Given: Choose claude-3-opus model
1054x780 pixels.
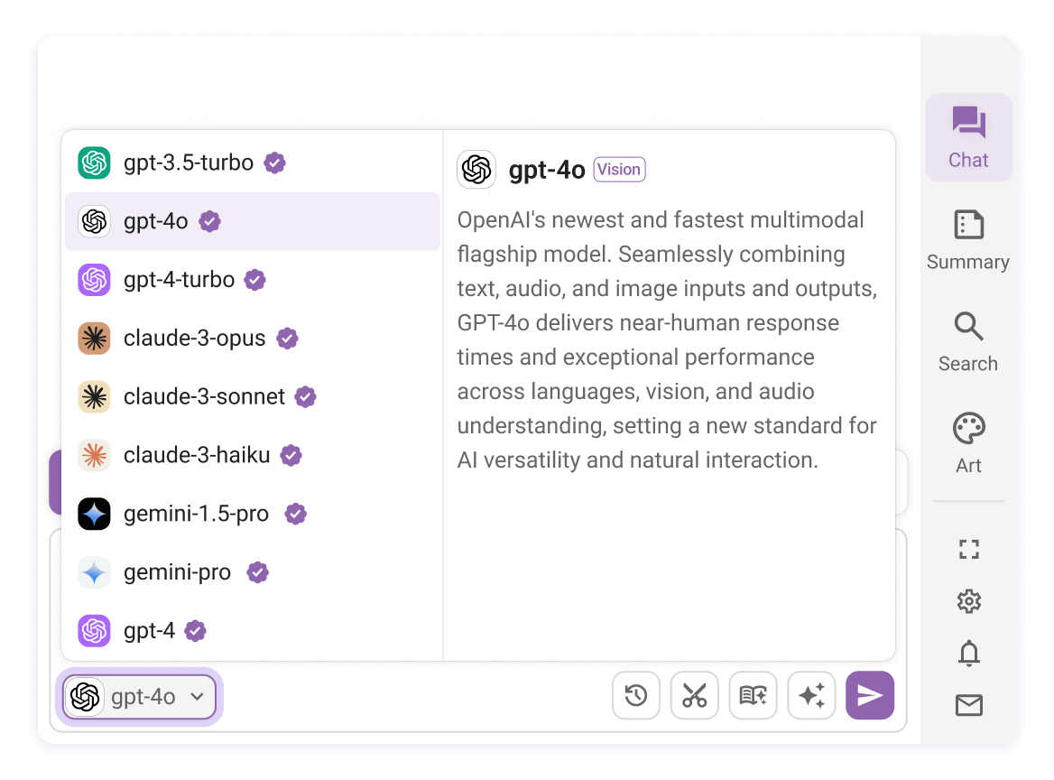Looking at the screenshot, I should pos(253,339).
